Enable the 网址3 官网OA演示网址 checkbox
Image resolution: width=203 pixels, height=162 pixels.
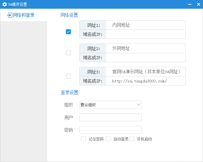point(68,76)
